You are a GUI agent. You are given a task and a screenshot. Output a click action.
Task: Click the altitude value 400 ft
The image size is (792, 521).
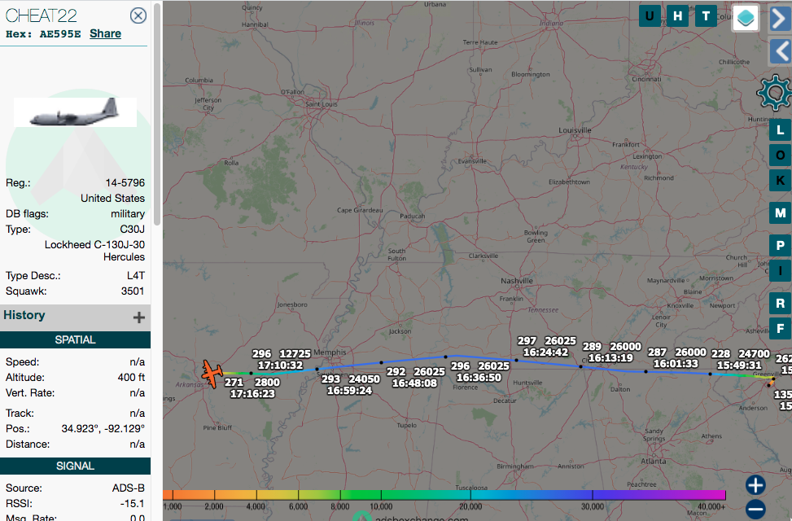[131, 378]
